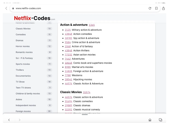169x123 pixels.
Task: Open 46576 link beside Classic Action & Adventure
Action: pyautogui.click(x=68, y=84)
